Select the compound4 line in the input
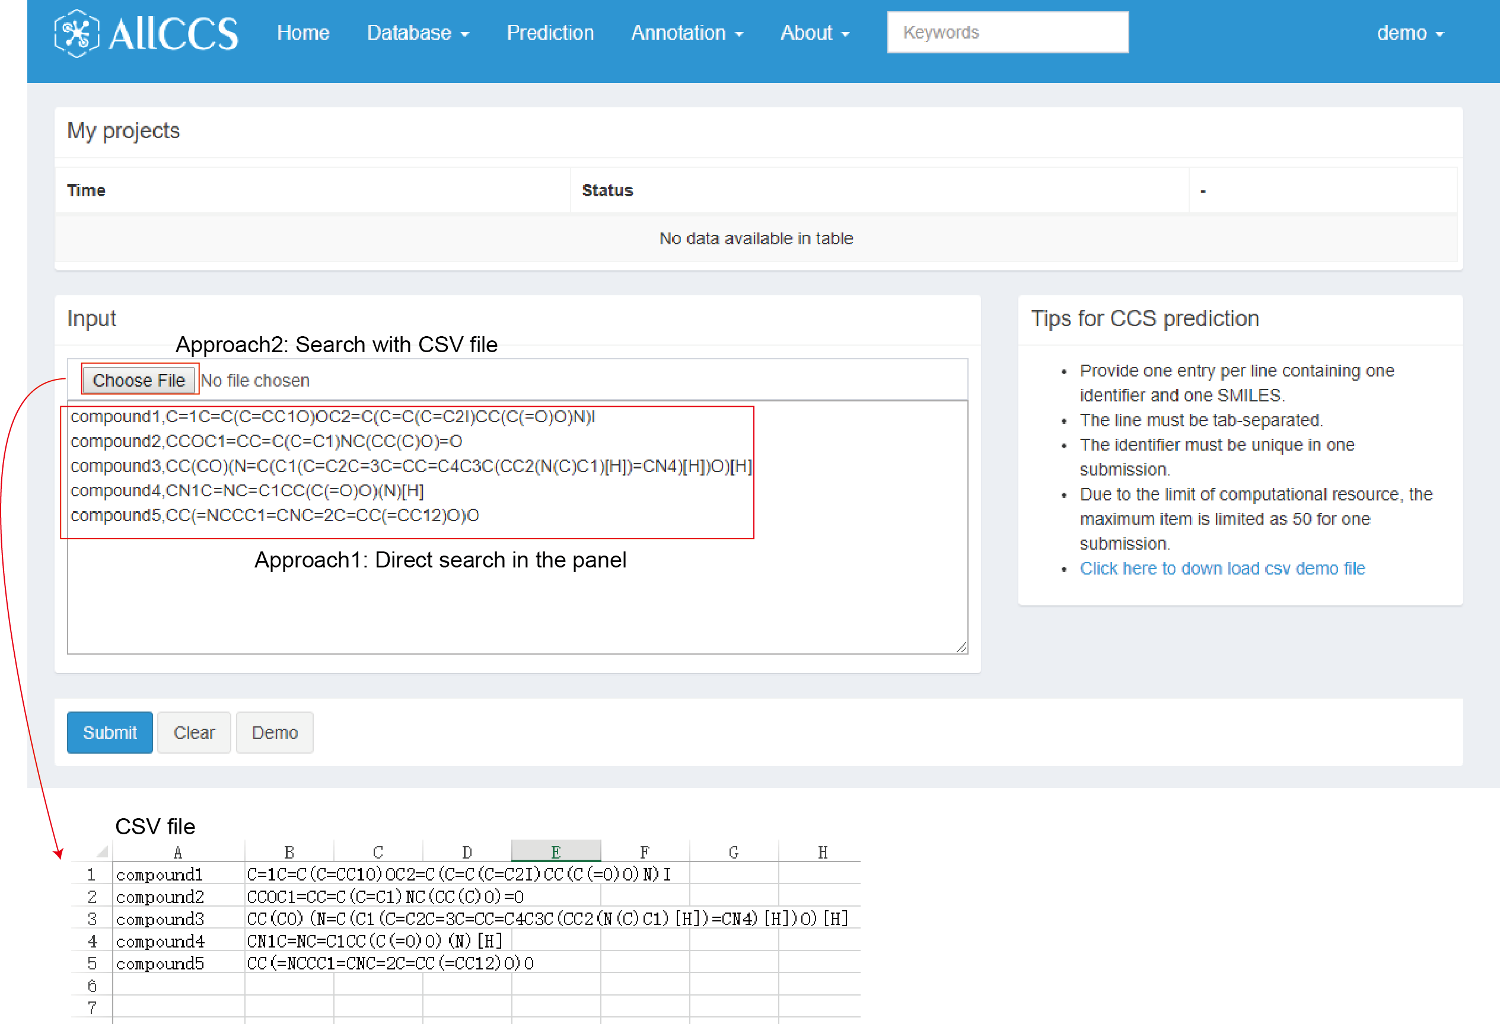The height and width of the screenshot is (1024, 1500). pyautogui.click(x=247, y=491)
